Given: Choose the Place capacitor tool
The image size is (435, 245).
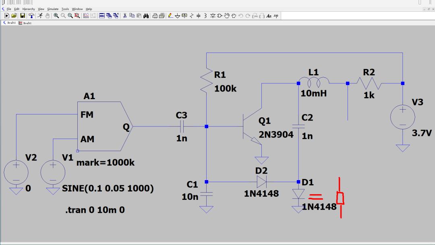Looking at the screenshot, I should [x=199, y=16].
